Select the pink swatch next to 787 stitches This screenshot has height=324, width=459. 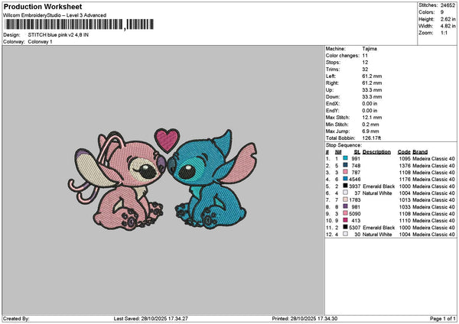coord(346,172)
